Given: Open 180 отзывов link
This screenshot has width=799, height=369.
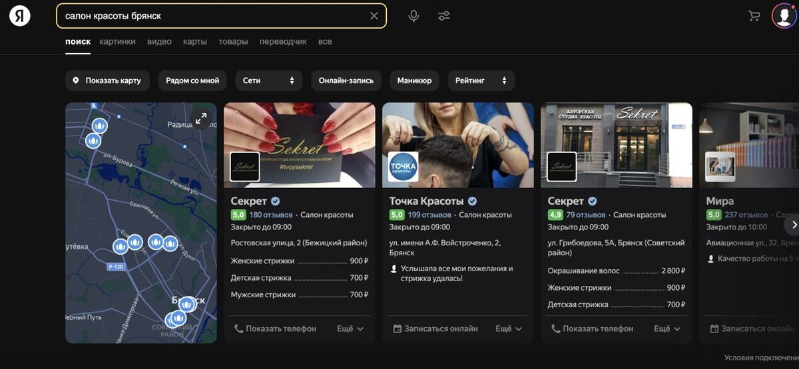Looking at the screenshot, I should pyautogui.click(x=271, y=215).
